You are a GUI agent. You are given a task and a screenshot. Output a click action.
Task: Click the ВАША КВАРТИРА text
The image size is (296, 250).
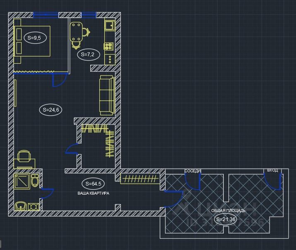click(x=94, y=193)
